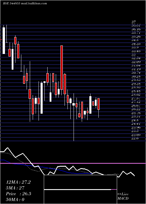Click the '28.48' price axis label
Viewport: 146px width, 204px height.
click(136, 91)
